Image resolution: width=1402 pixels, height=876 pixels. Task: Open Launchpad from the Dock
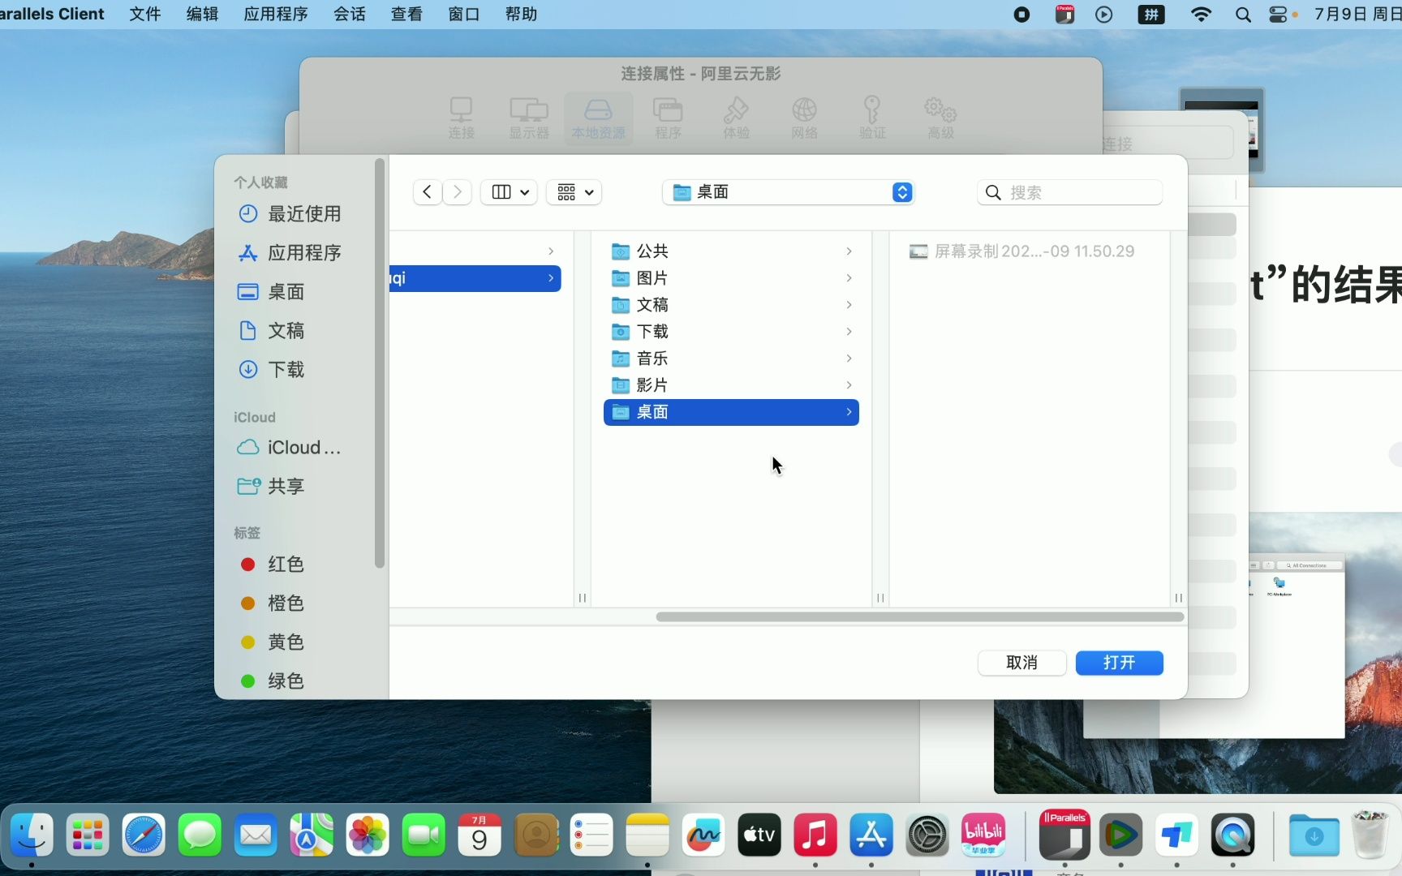(x=88, y=835)
